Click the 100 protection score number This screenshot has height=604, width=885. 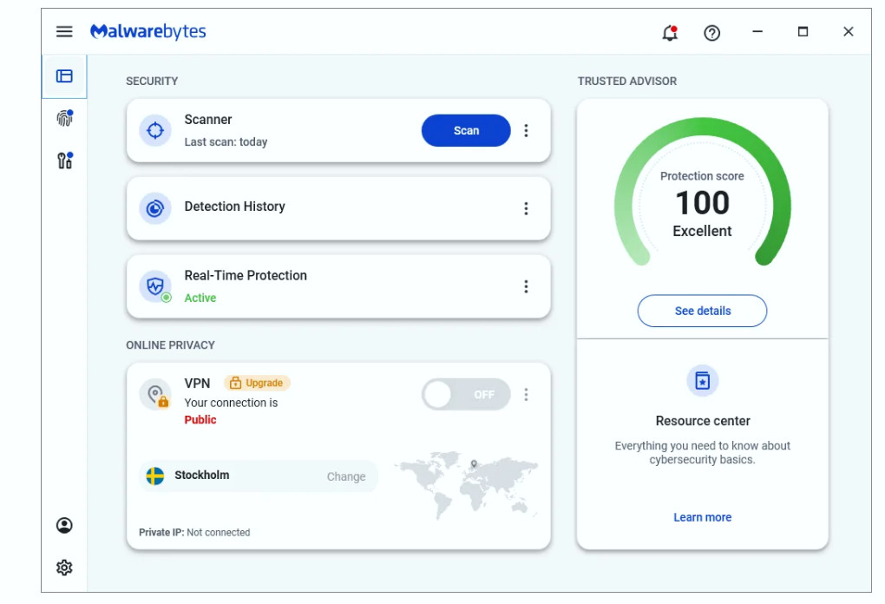(x=703, y=203)
